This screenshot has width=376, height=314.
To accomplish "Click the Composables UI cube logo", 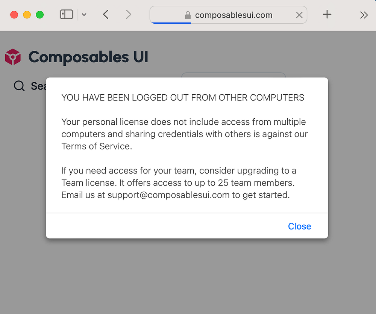I will click(13, 57).
